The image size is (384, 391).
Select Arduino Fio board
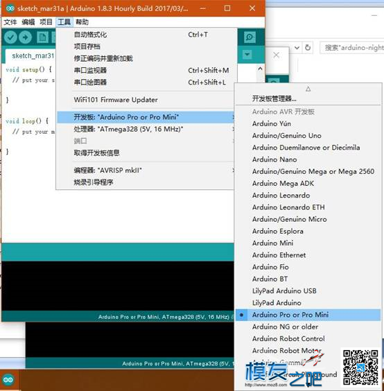(308, 267)
